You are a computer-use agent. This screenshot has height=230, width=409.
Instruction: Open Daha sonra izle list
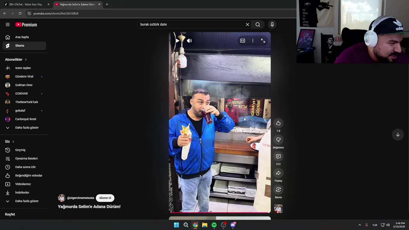point(24,167)
